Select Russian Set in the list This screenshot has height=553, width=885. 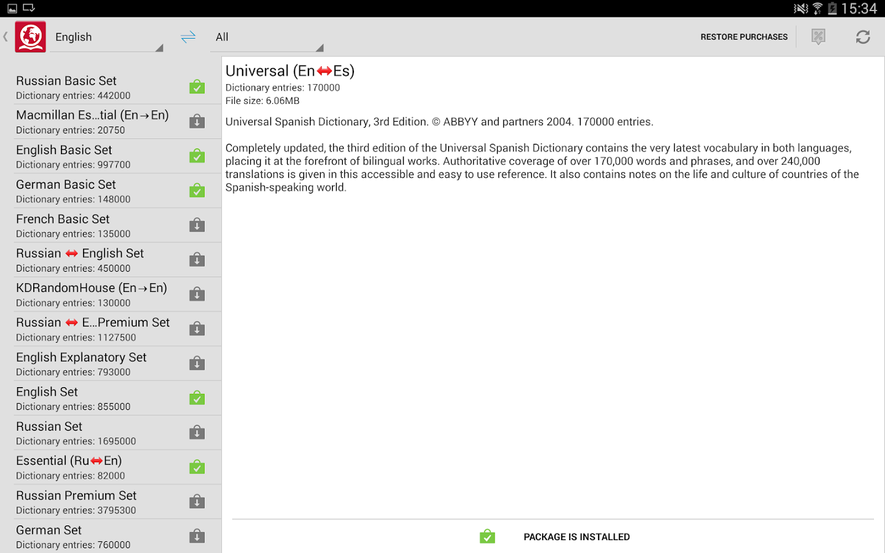pos(111,433)
